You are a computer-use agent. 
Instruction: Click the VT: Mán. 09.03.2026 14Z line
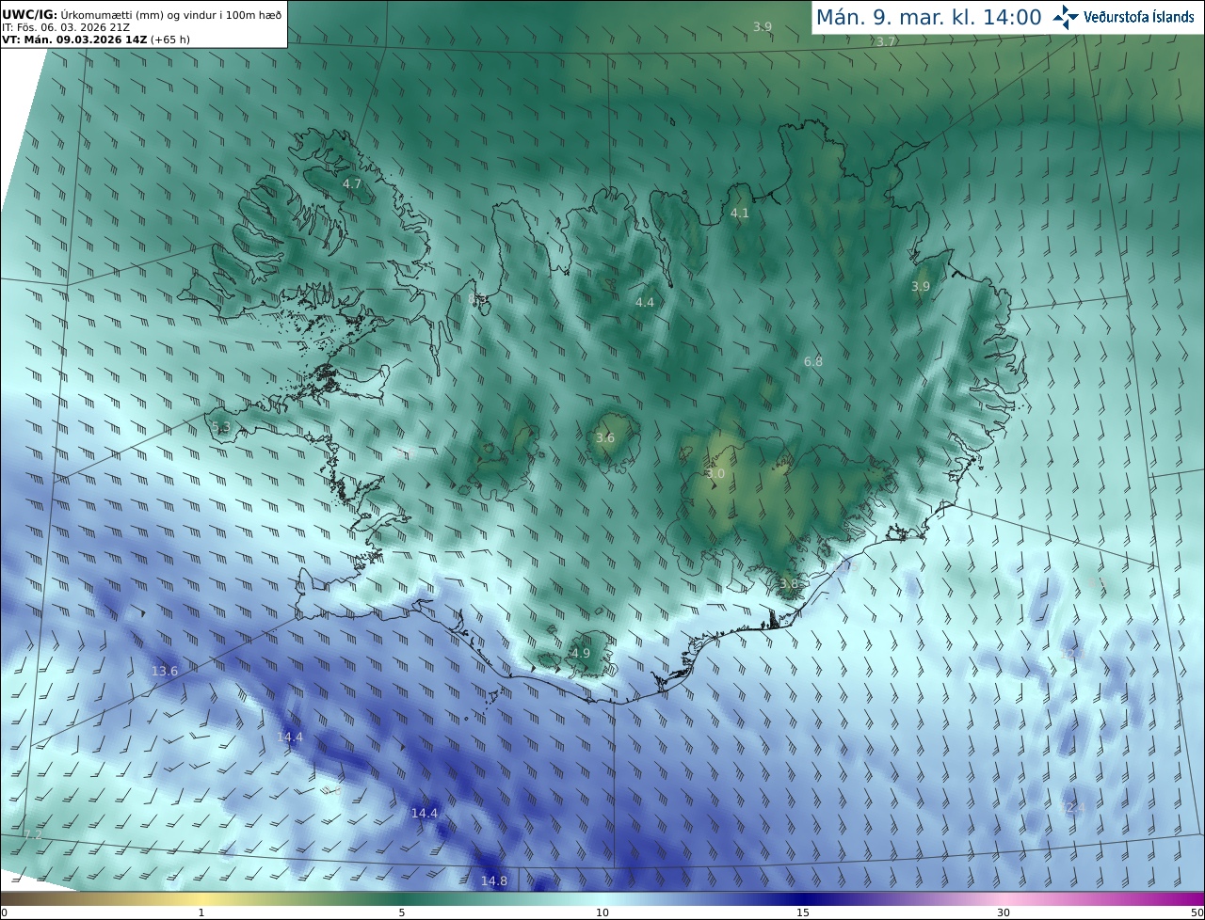(x=96, y=40)
